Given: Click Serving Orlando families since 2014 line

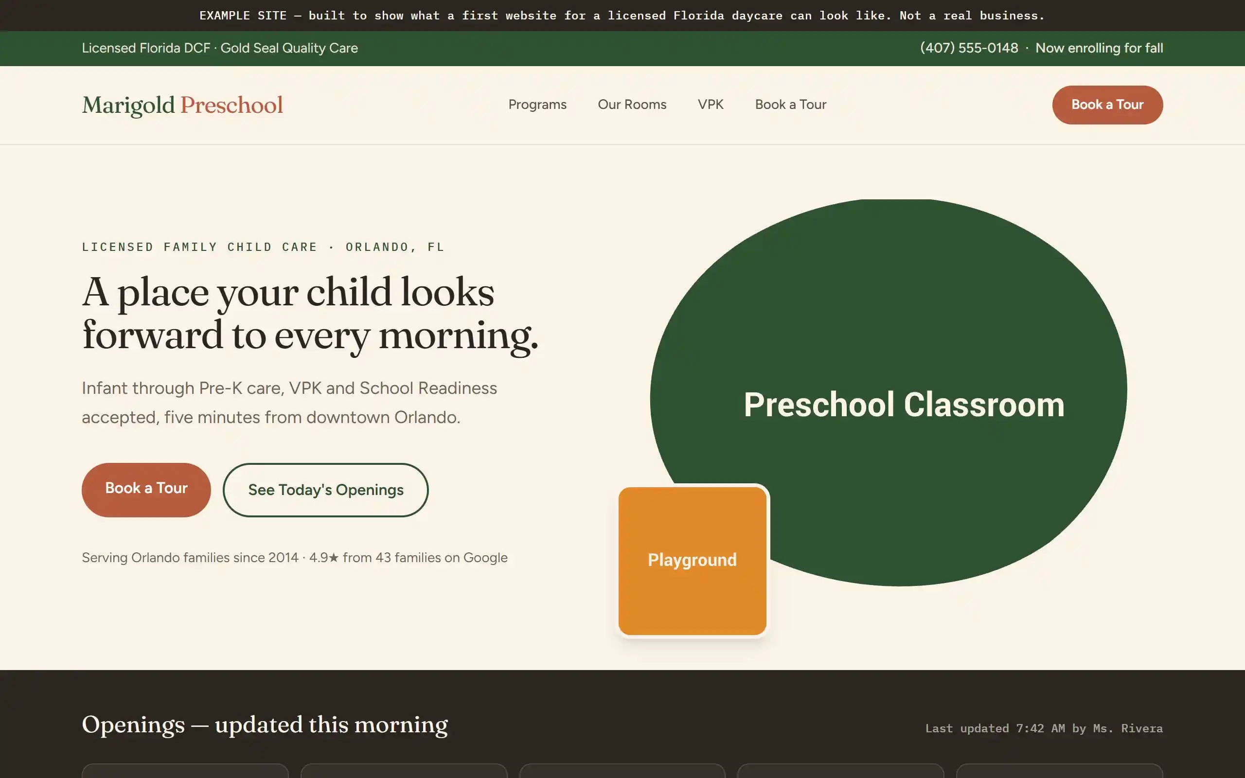Looking at the screenshot, I should point(294,557).
